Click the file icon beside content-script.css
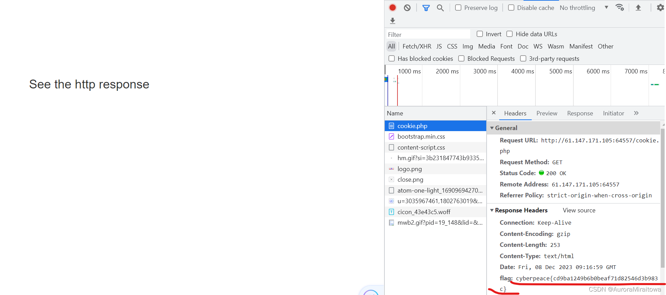The height and width of the screenshot is (295, 666). [392, 147]
